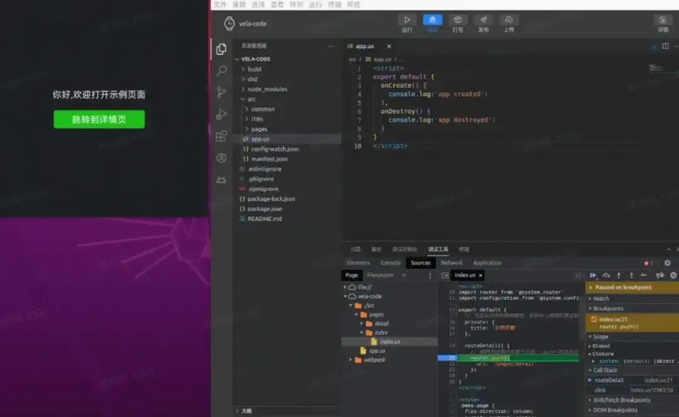This screenshot has width=679, height=417.
Task: Open Run and Debug in activity bar
Action: [221, 114]
